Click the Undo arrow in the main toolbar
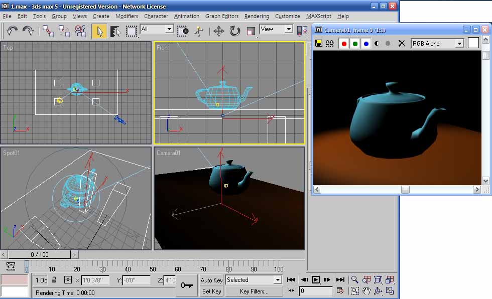Screen dimensions: 492x299 point(12,31)
